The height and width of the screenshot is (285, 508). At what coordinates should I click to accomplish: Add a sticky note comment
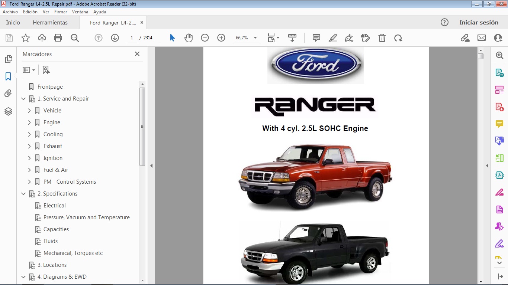click(x=316, y=37)
